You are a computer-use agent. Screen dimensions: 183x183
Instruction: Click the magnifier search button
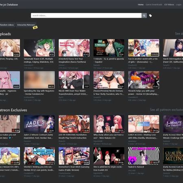point(144,15)
